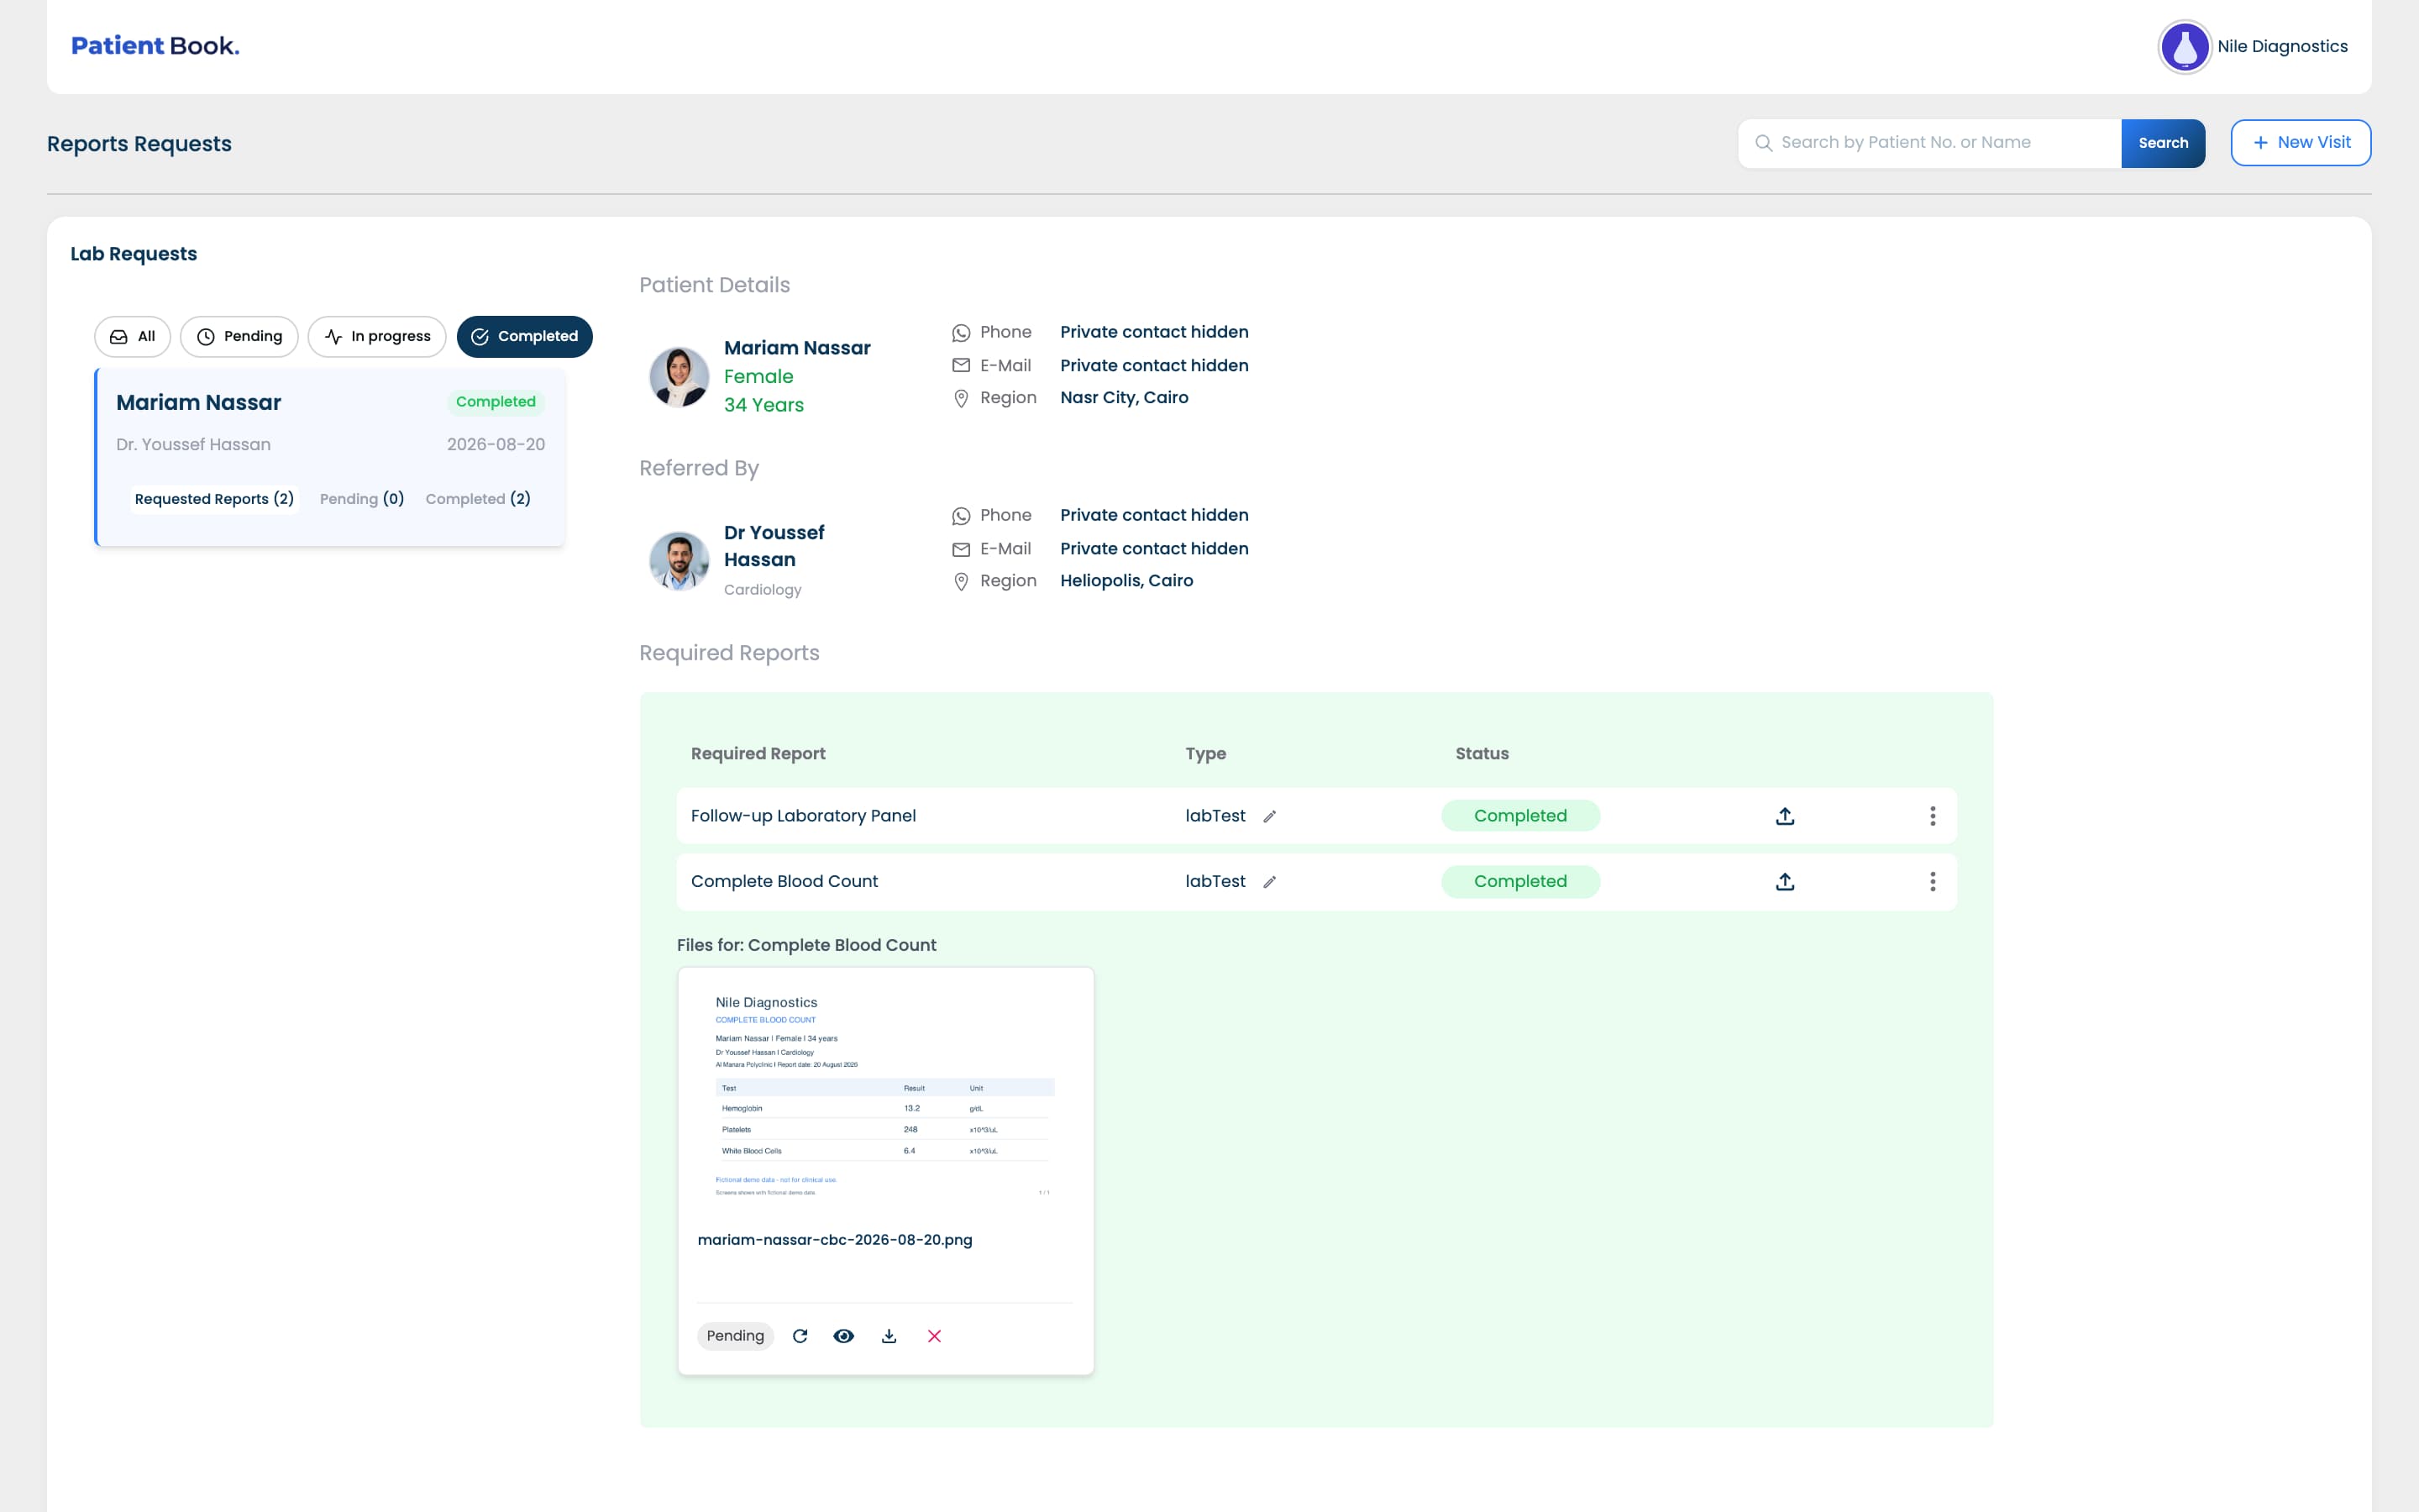Click the doctor's Region pin icon
Screen dimensions: 2419x1512
pos(961,582)
